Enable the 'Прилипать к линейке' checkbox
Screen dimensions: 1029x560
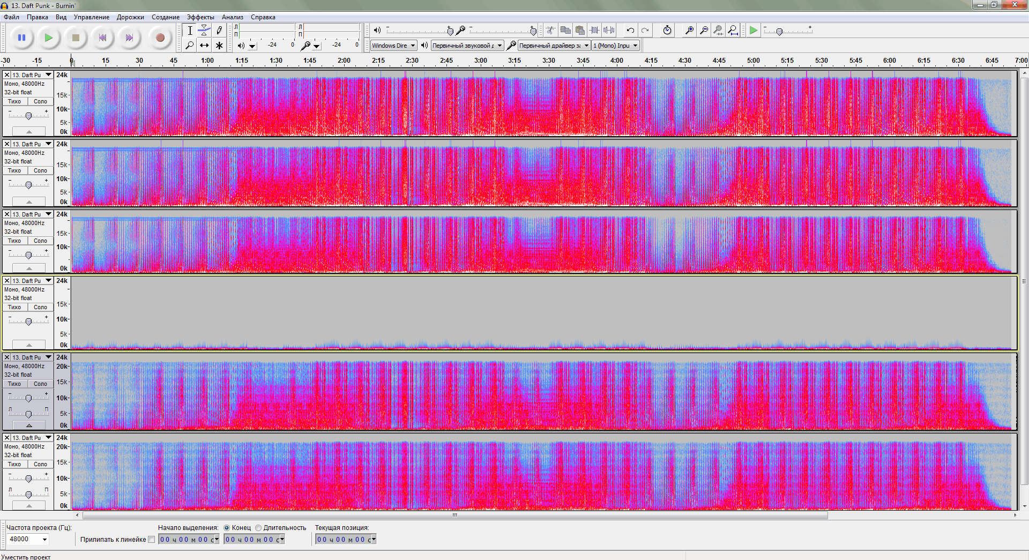(x=152, y=540)
